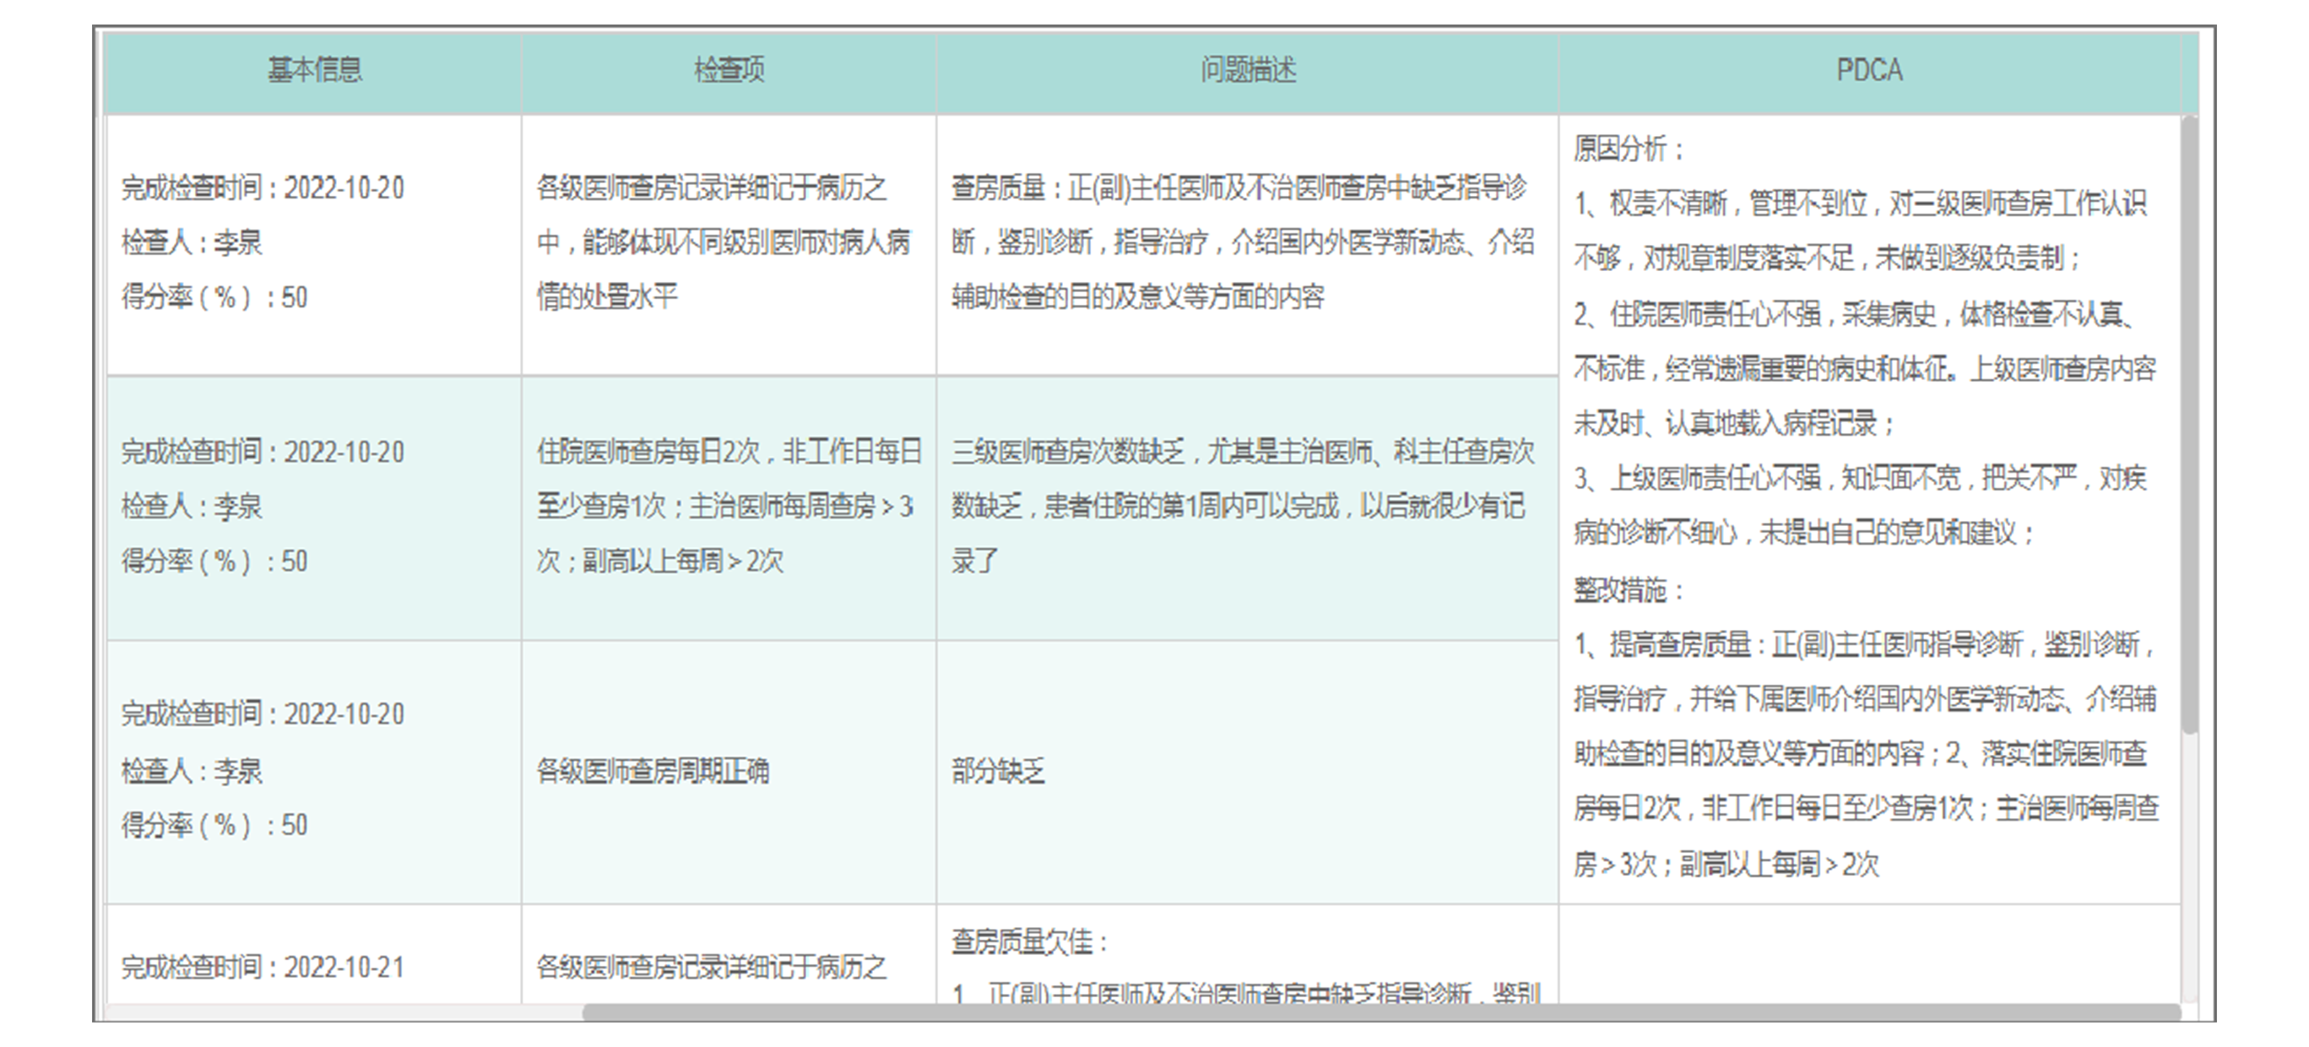Click the 住院医师查房每日2次 check item cell
2309x1047 pixels.
pos(728,507)
